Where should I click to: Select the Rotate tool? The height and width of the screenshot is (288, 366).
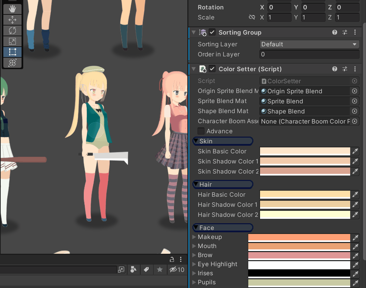coord(12,31)
